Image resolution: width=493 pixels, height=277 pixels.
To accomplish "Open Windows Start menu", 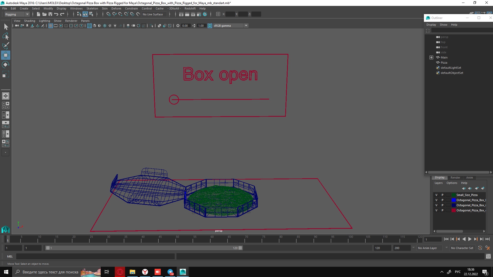I will (x=6, y=272).
